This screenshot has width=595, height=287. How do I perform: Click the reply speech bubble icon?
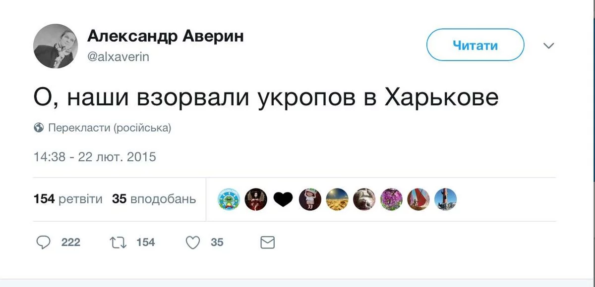44,242
